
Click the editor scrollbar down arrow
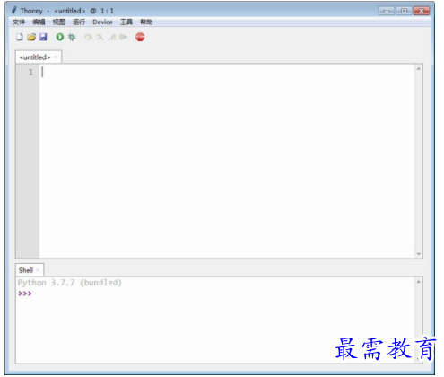[x=419, y=254]
